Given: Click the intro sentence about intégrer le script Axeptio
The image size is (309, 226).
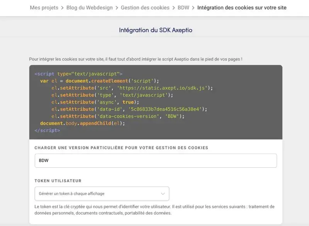Looking at the screenshot, I should (x=136, y=59).
